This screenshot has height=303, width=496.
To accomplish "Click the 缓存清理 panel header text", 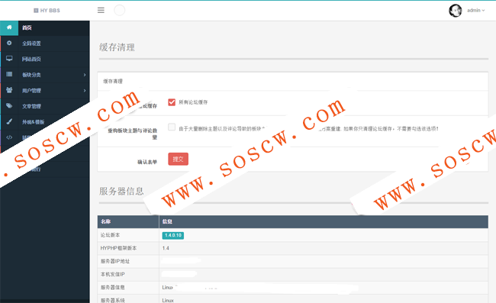I will (113, 82).
